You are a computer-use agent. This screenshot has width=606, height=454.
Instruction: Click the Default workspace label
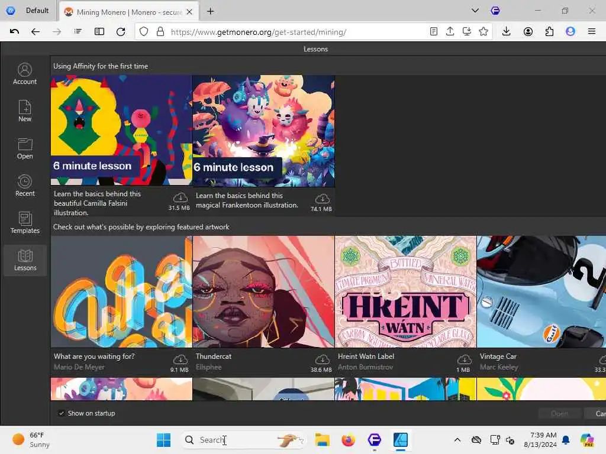click(37, 11)
